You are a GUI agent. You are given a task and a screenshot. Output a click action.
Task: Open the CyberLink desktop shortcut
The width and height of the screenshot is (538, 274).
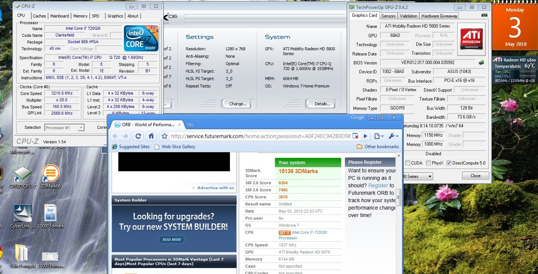point(22,216)
